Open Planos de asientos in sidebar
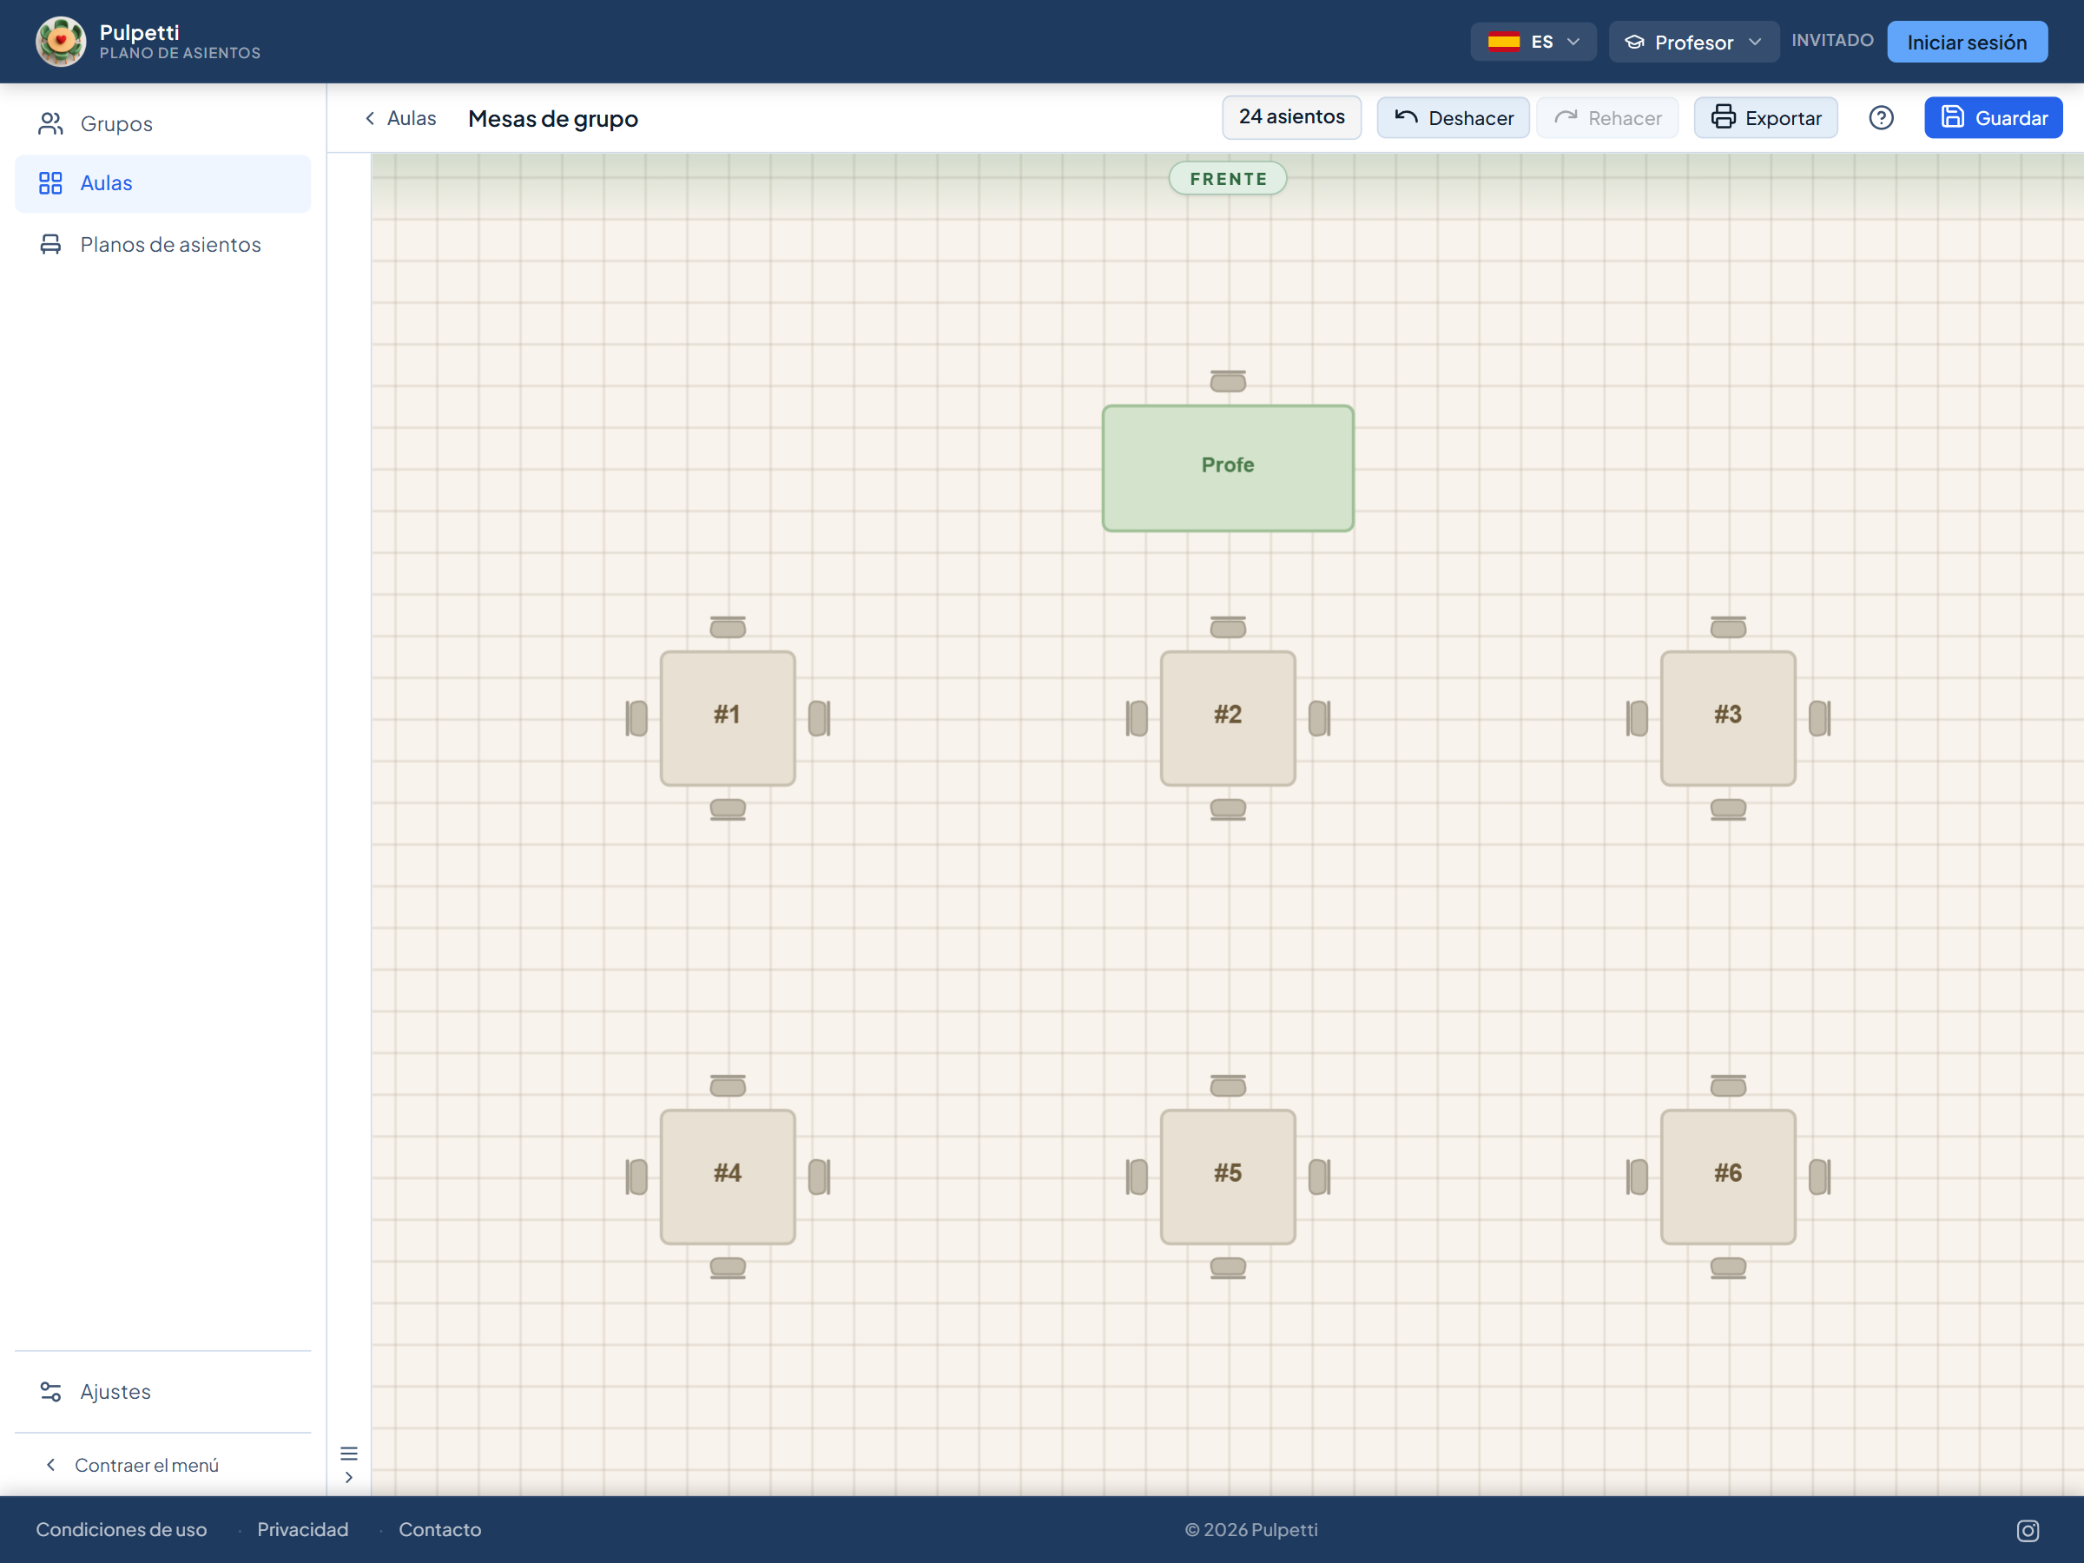 [x=163, y=244]
